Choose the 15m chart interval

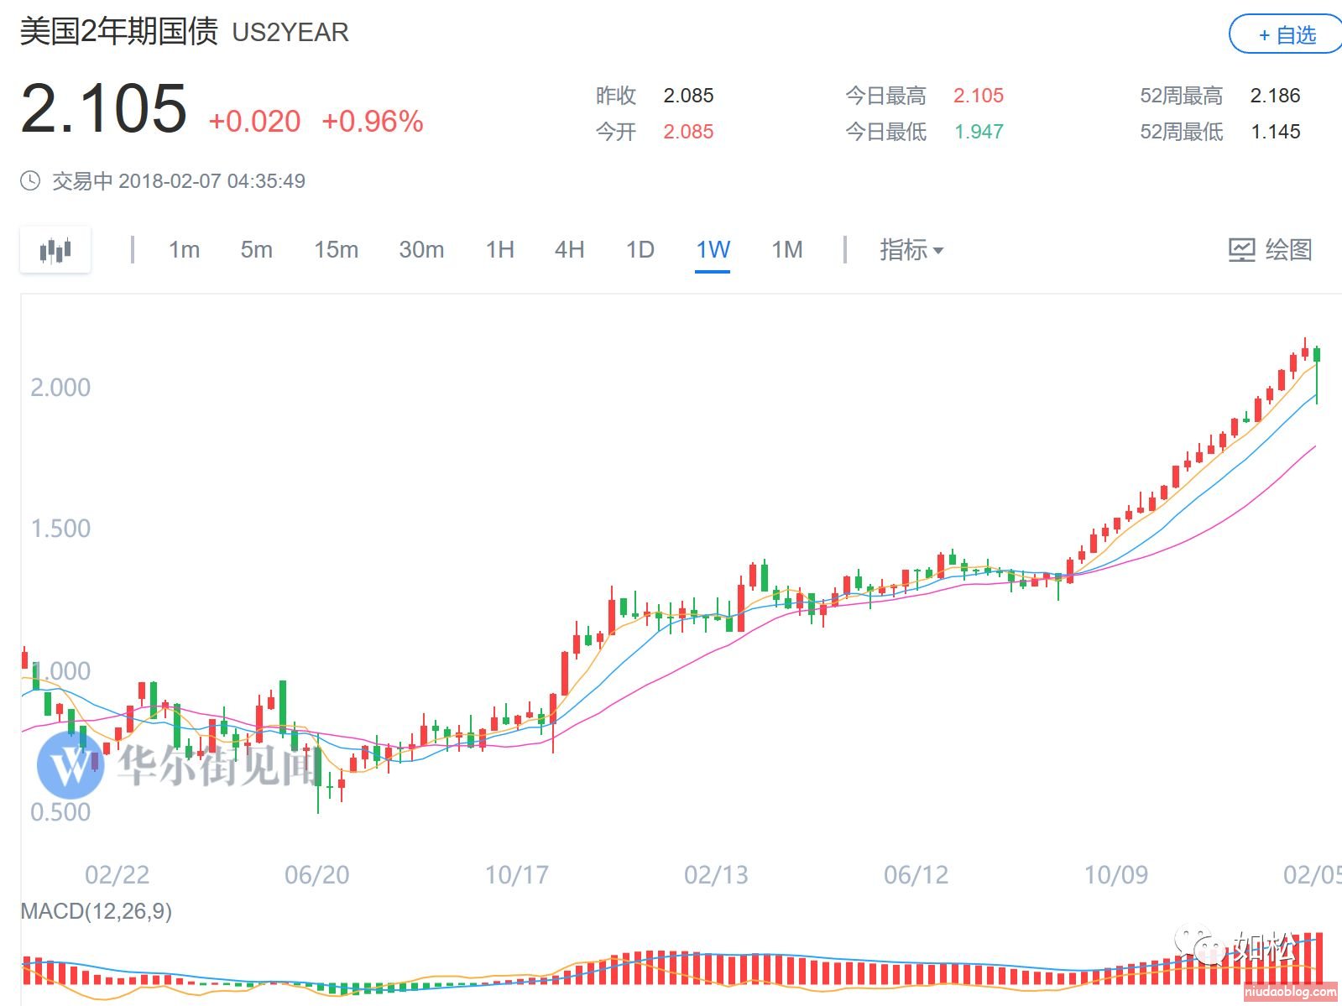tap(336, 250)
